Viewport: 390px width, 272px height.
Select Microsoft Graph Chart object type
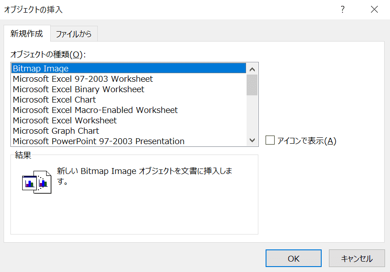tap(128, 131)
